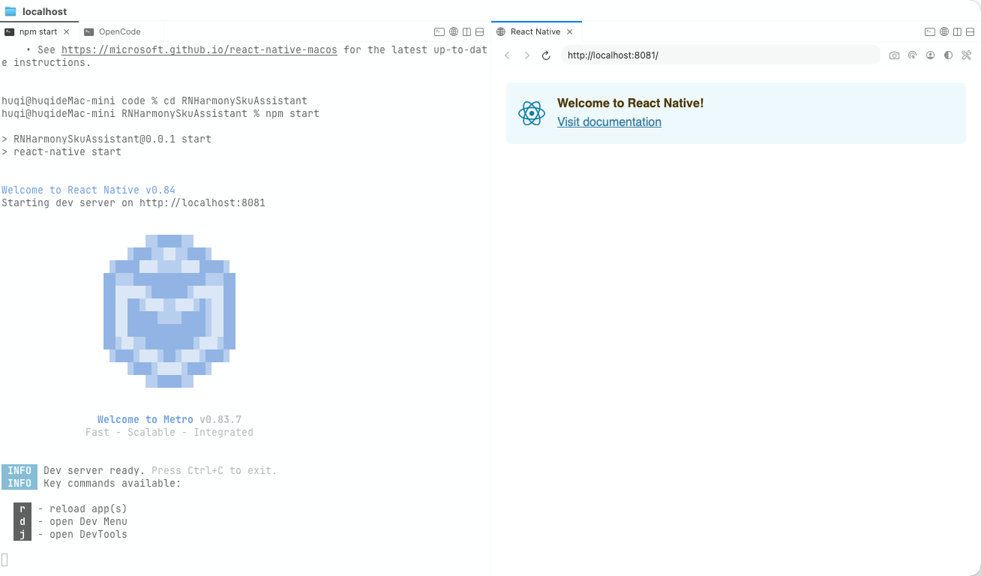Screen dimensions: 981x576
Task: Click the terminal cursor prompt box
Action: point(4,559)
